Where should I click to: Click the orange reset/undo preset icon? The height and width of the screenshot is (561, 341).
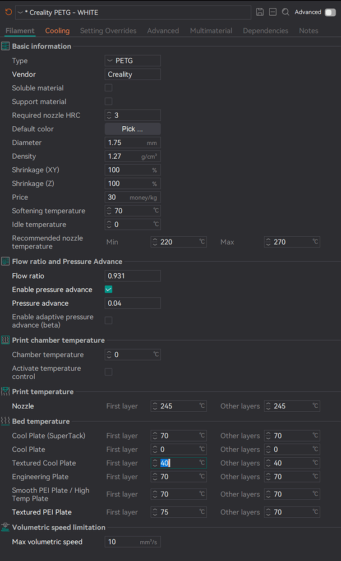tap(8, 12)
